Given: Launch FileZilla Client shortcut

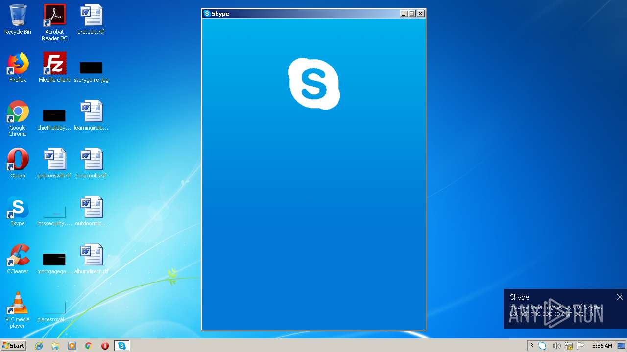Looking at the screenshot, I should (x=54, y=67).
